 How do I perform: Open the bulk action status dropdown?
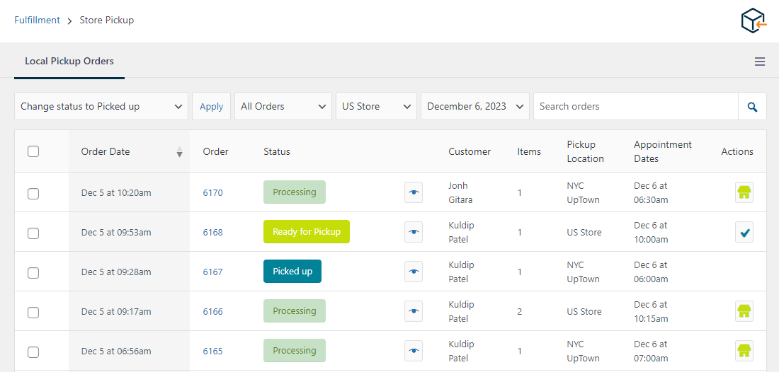pyautogui.click(x=101, y=107)
